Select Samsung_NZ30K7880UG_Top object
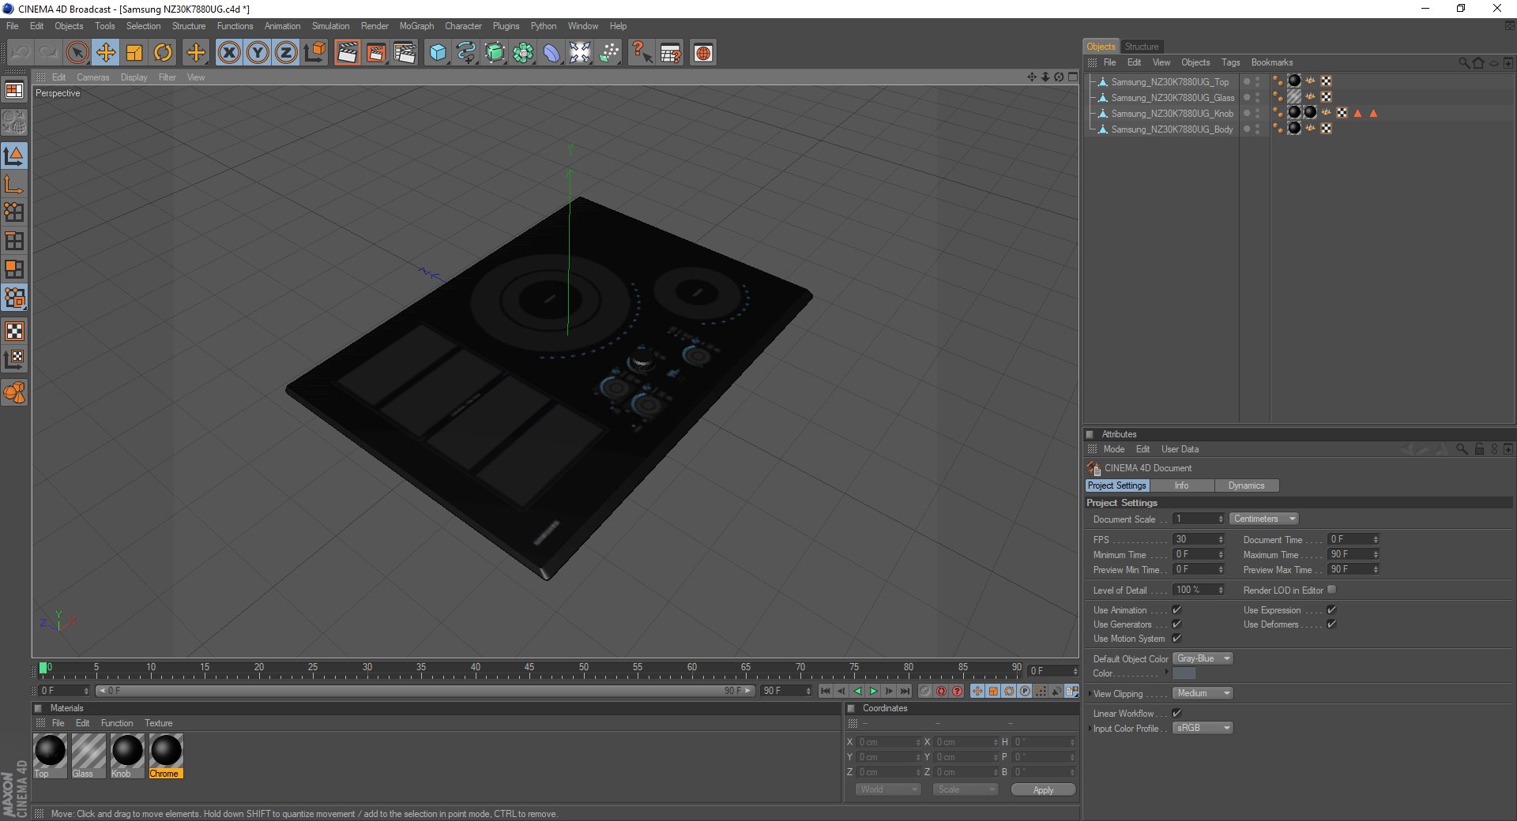1517x821 pixels. click(1169, 82)
